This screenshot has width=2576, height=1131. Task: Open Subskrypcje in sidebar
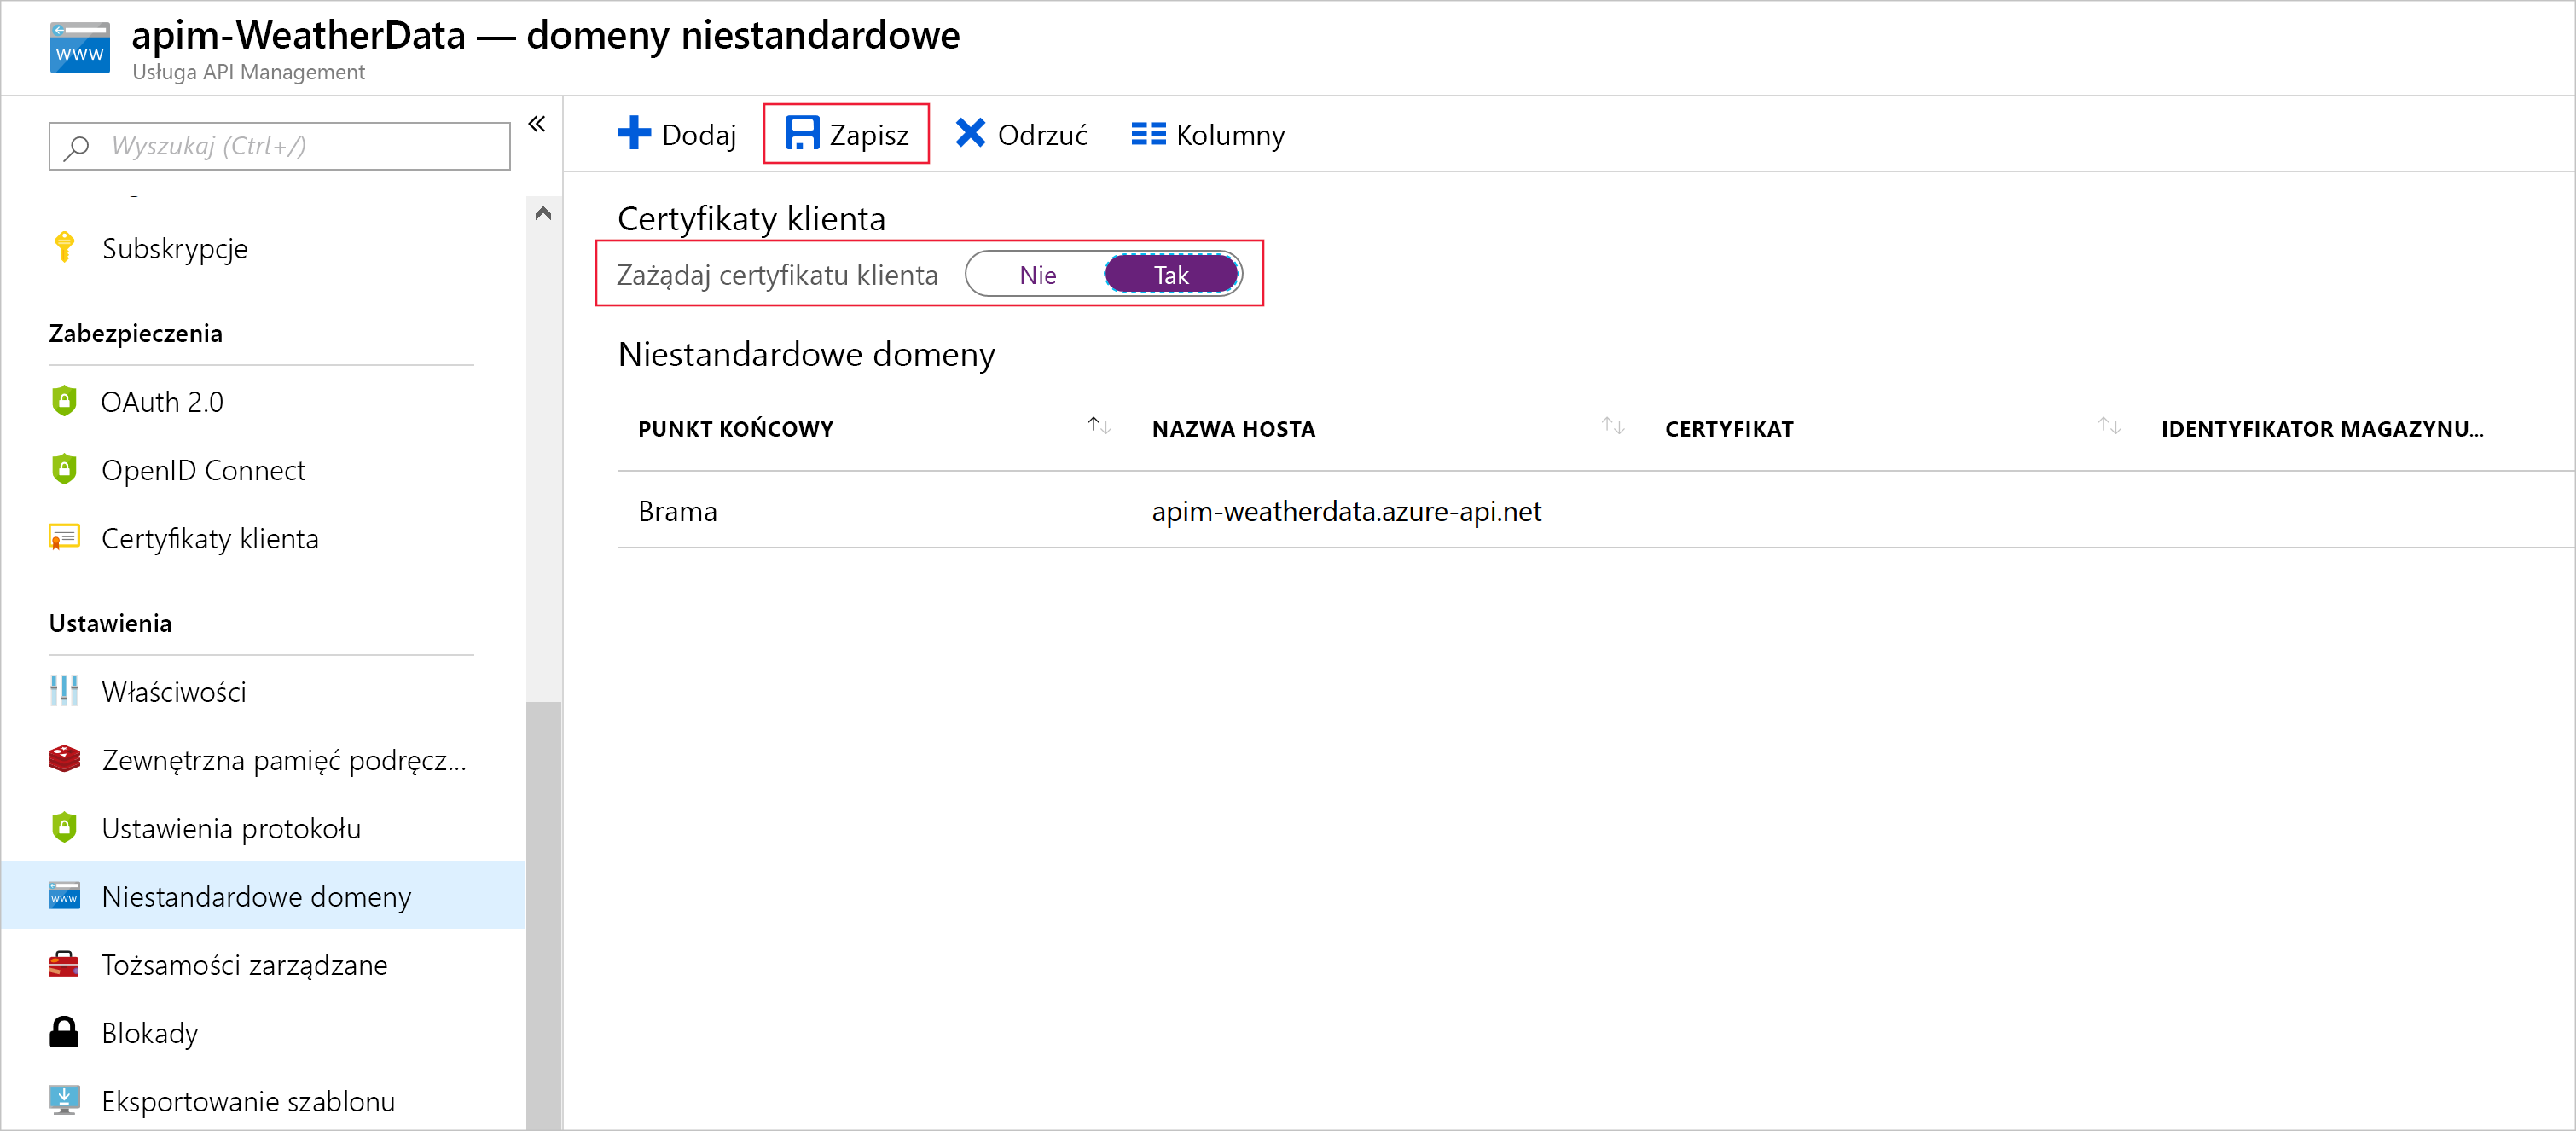[175, 248]
